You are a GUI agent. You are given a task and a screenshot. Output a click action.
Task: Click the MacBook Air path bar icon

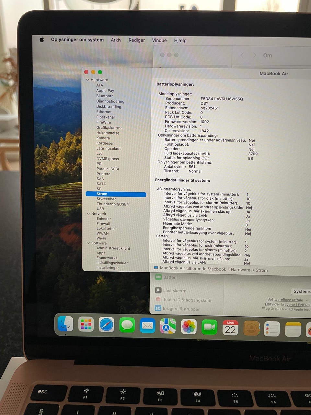[x=156, y=268]
